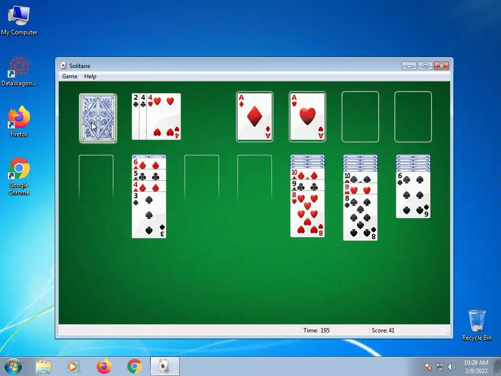Launch Chrome from the taskbar
The width and height of the screenshot is (501, 376).
click(x=134, y=366)
